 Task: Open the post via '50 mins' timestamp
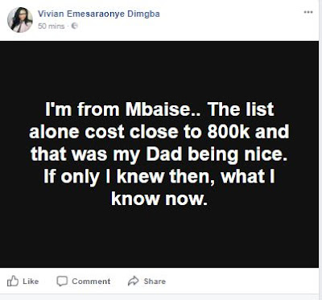click(x=52, y=26)
